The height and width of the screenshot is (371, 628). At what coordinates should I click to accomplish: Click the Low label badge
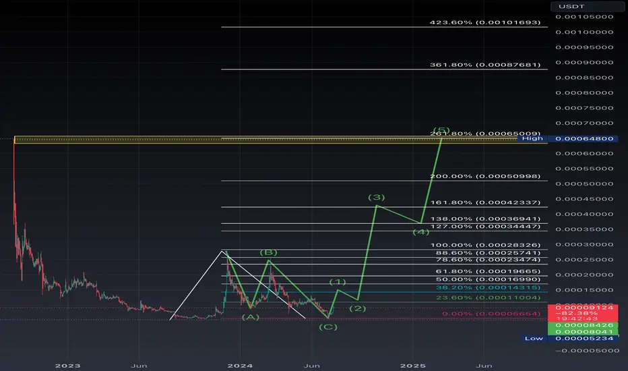click(x=534, y=339)
